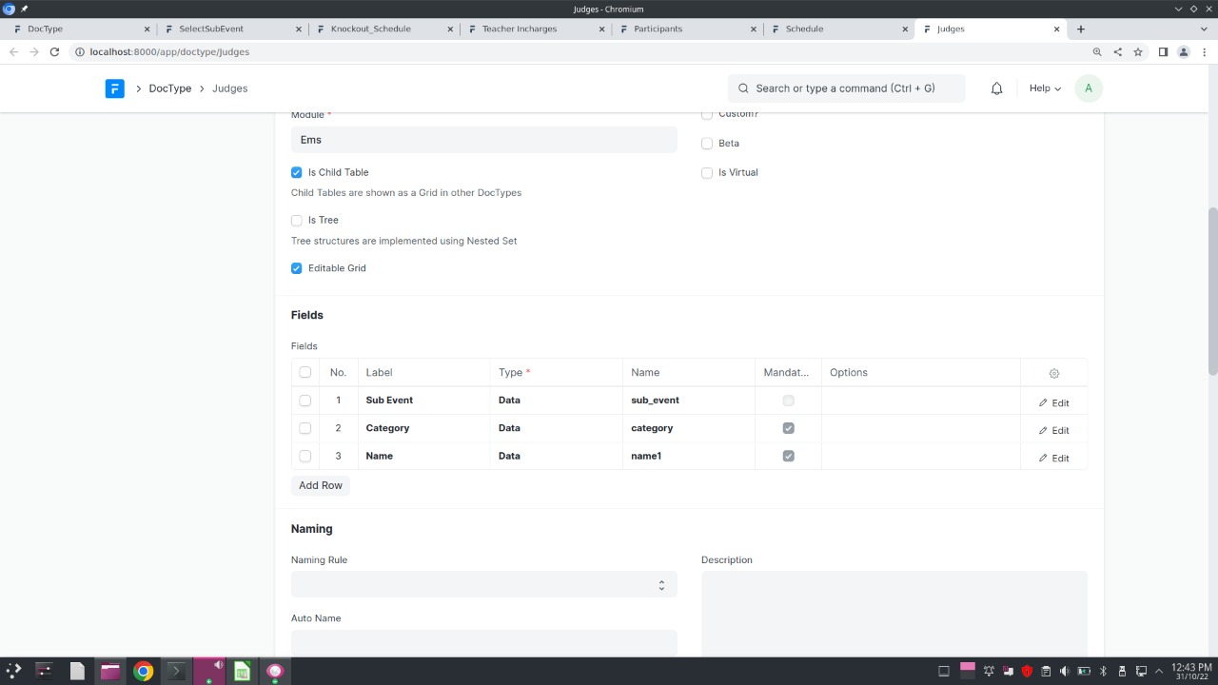Open Chromium three-dot menu
Screen dimensions: 1218x685
click(1204, 52)
